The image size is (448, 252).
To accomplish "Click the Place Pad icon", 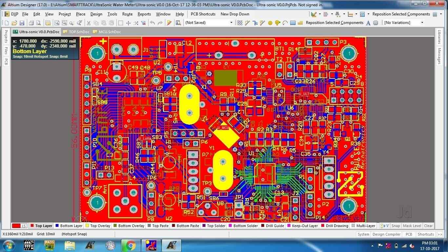I will [270, 23].
